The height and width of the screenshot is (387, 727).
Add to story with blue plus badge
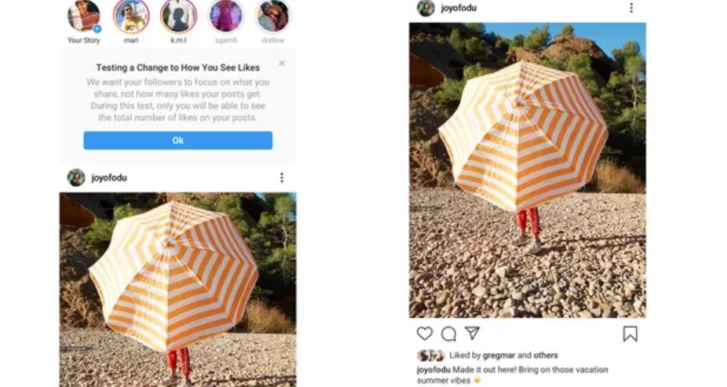(x=97, y=29)
